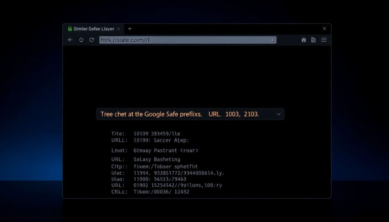Expand the dropdown chevron in the Google Safe box
389x222 pixels.
[278, 114]
